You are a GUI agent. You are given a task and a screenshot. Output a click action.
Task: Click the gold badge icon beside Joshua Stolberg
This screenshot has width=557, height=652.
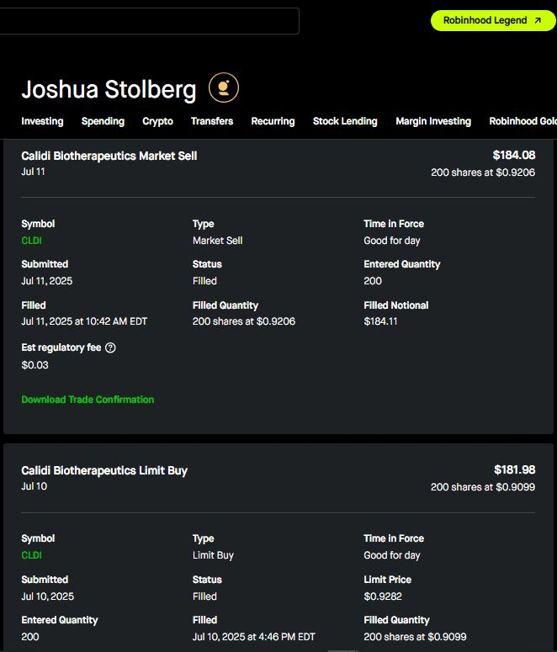[224, 87]
